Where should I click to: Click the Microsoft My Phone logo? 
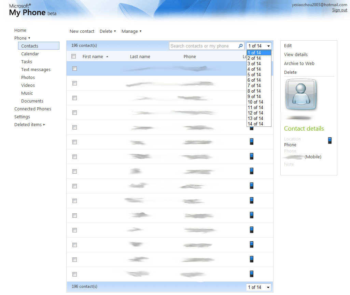32,10
